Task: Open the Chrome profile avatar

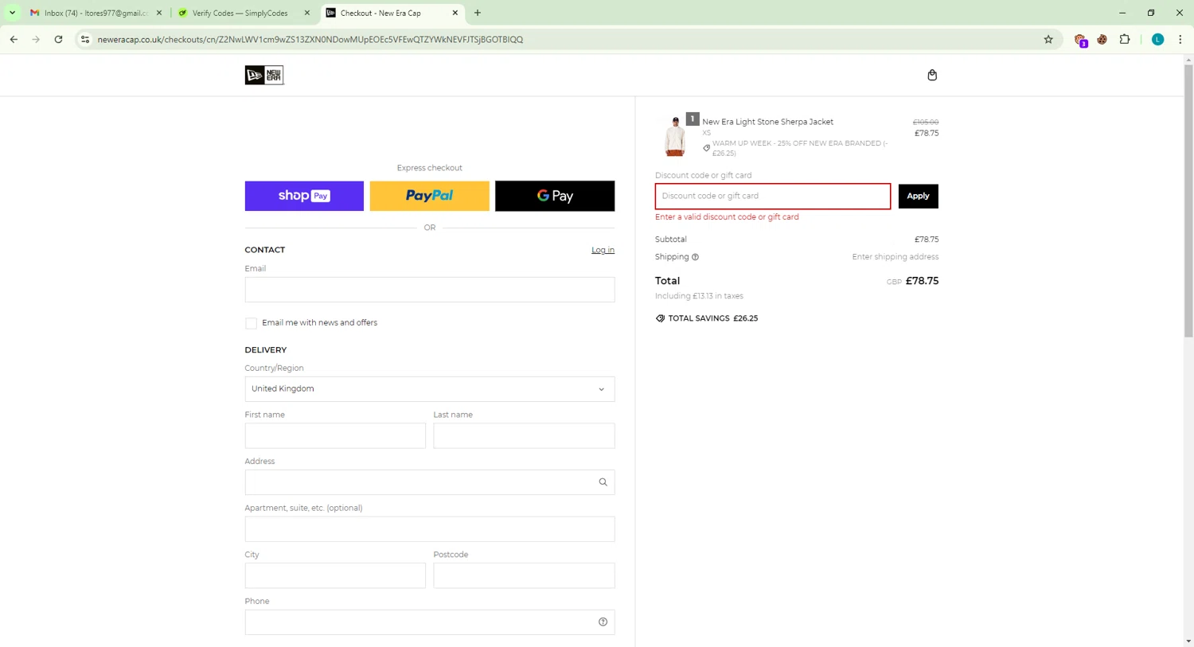Action: click(x=1158, y=39)
